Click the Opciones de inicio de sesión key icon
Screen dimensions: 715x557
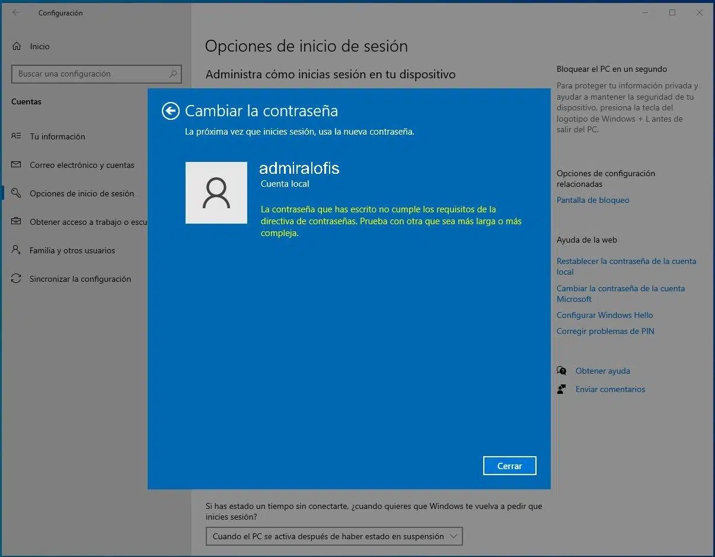point(17,193)
